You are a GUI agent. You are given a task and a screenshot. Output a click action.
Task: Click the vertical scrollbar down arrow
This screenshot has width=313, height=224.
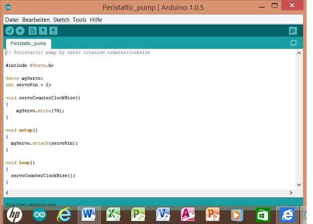[x=299, y=185]
